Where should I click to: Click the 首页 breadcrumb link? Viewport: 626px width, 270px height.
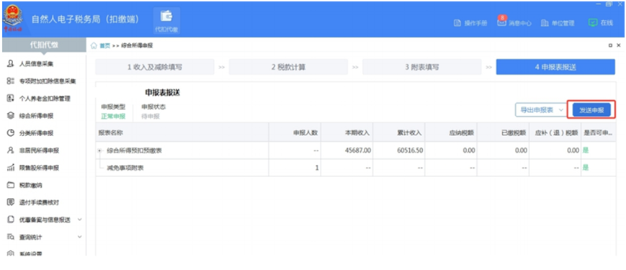pos(104,46)
